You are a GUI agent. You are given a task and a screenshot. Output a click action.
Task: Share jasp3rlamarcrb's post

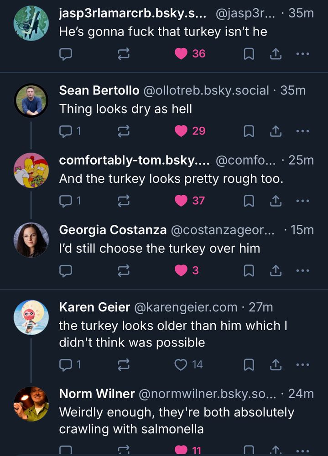275,54
